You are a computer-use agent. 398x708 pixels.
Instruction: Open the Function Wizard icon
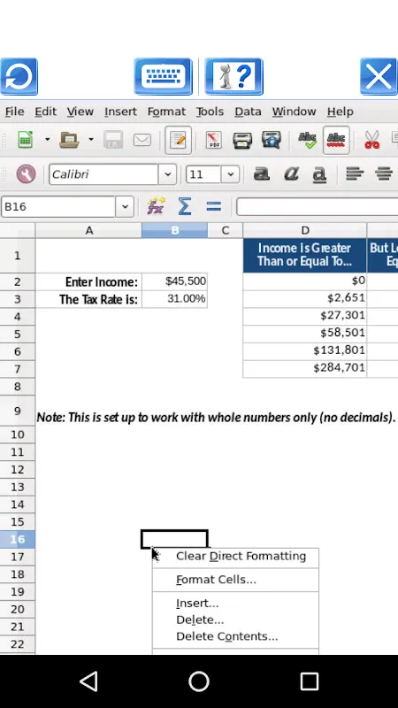point(156,207)
